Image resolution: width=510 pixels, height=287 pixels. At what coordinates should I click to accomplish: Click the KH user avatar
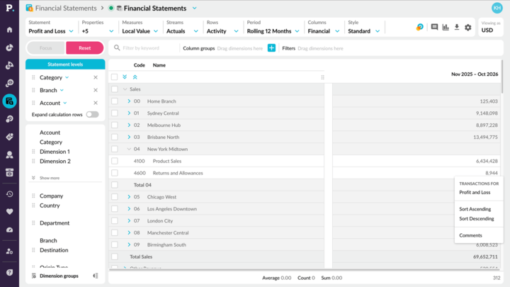(x=497, y=8)
